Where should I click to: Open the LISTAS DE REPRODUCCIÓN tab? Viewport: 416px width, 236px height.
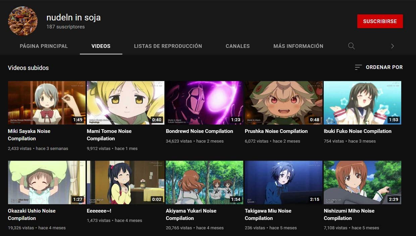168,46
